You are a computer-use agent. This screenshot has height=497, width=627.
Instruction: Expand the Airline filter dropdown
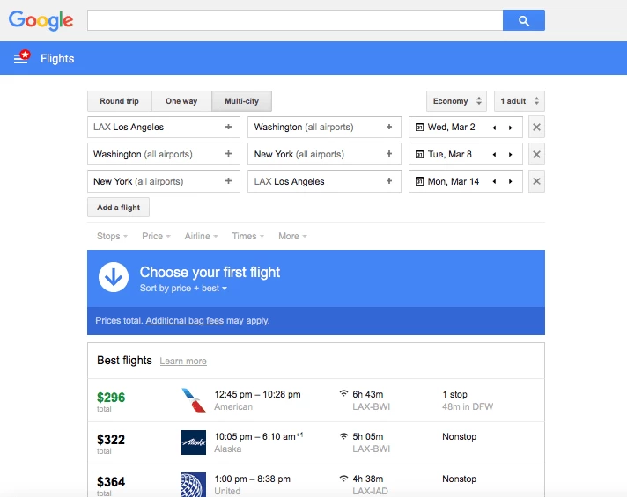pyautogui.click(x=201, y=236)
